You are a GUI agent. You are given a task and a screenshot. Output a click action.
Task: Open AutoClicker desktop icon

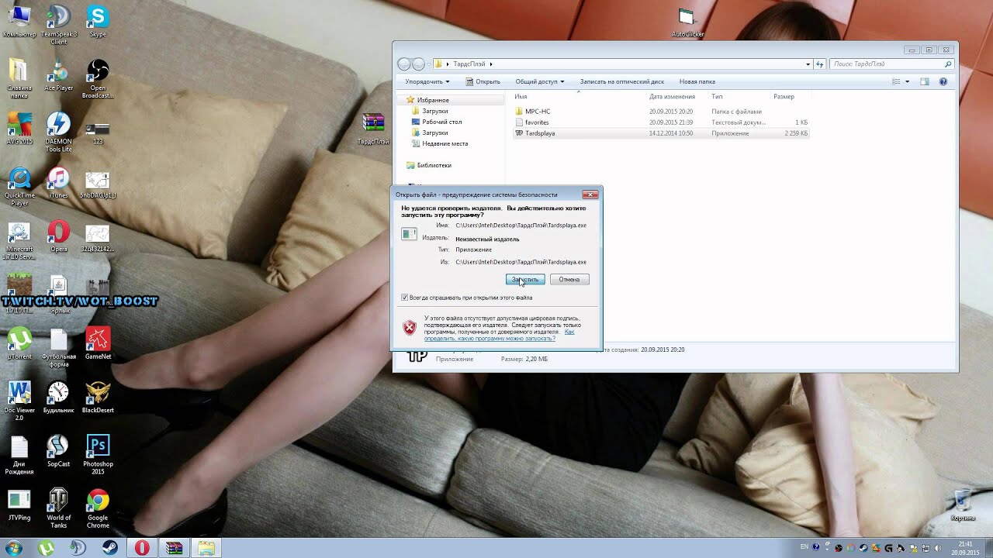[x=687, y=22]
